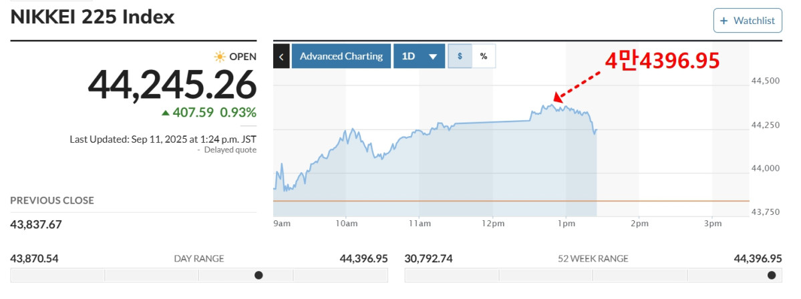Image resolution: width=801 pixels, height=299 pixels.
Task: Click the 1pm label on time axis
Action: point(565,224)
